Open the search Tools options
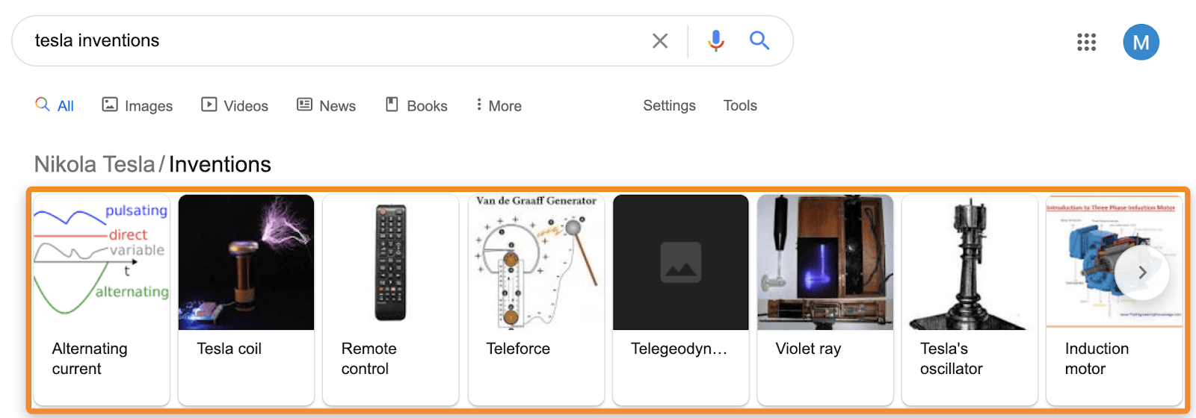1196x418 pixels. (x=740, y=106)
